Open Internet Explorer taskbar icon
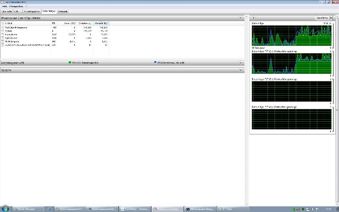The image size is (339, 212). [49, 209]
